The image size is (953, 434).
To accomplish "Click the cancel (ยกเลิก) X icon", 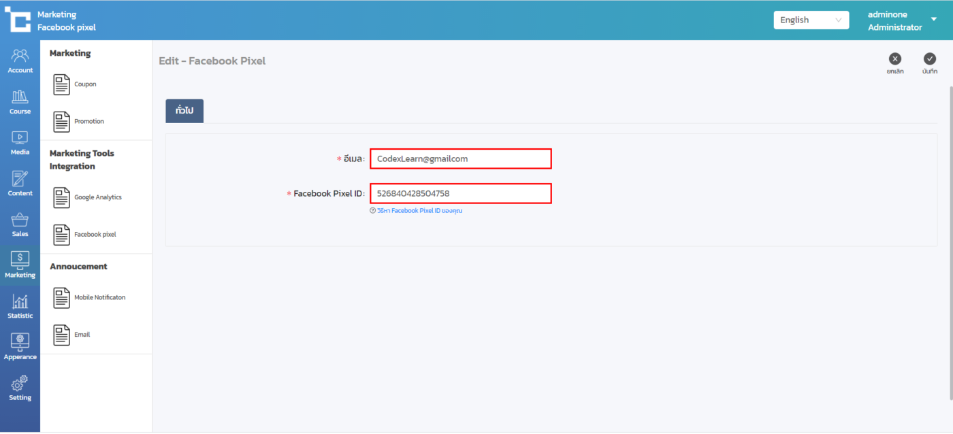I will tap(895, 59).
